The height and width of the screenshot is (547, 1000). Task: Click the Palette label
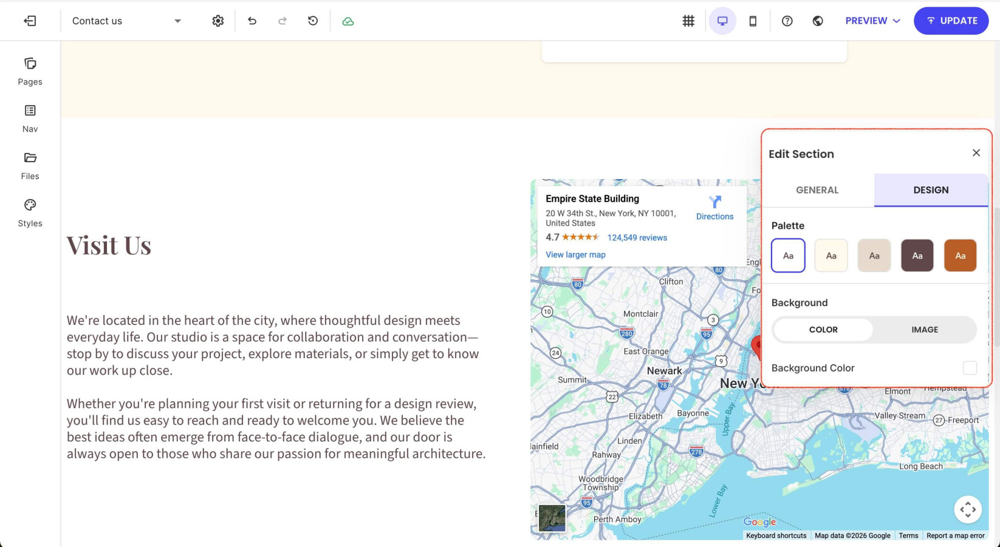pyautogui.click(x=788, y=226)
